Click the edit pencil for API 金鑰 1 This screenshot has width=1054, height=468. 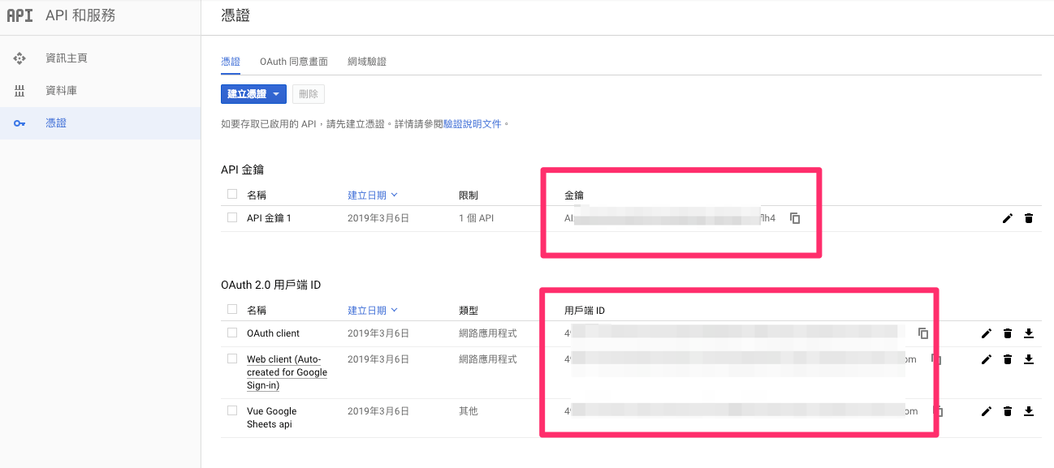[x=1008, y=218]
